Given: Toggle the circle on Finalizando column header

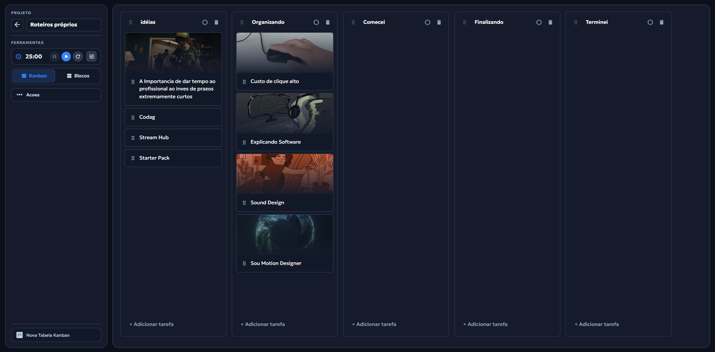Looking at the screenshot, I should point(539,22).
